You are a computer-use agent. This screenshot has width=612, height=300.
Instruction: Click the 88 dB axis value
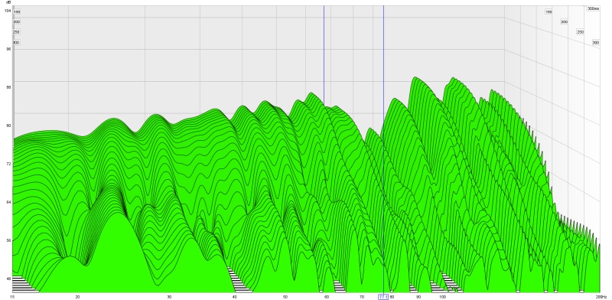8,87
